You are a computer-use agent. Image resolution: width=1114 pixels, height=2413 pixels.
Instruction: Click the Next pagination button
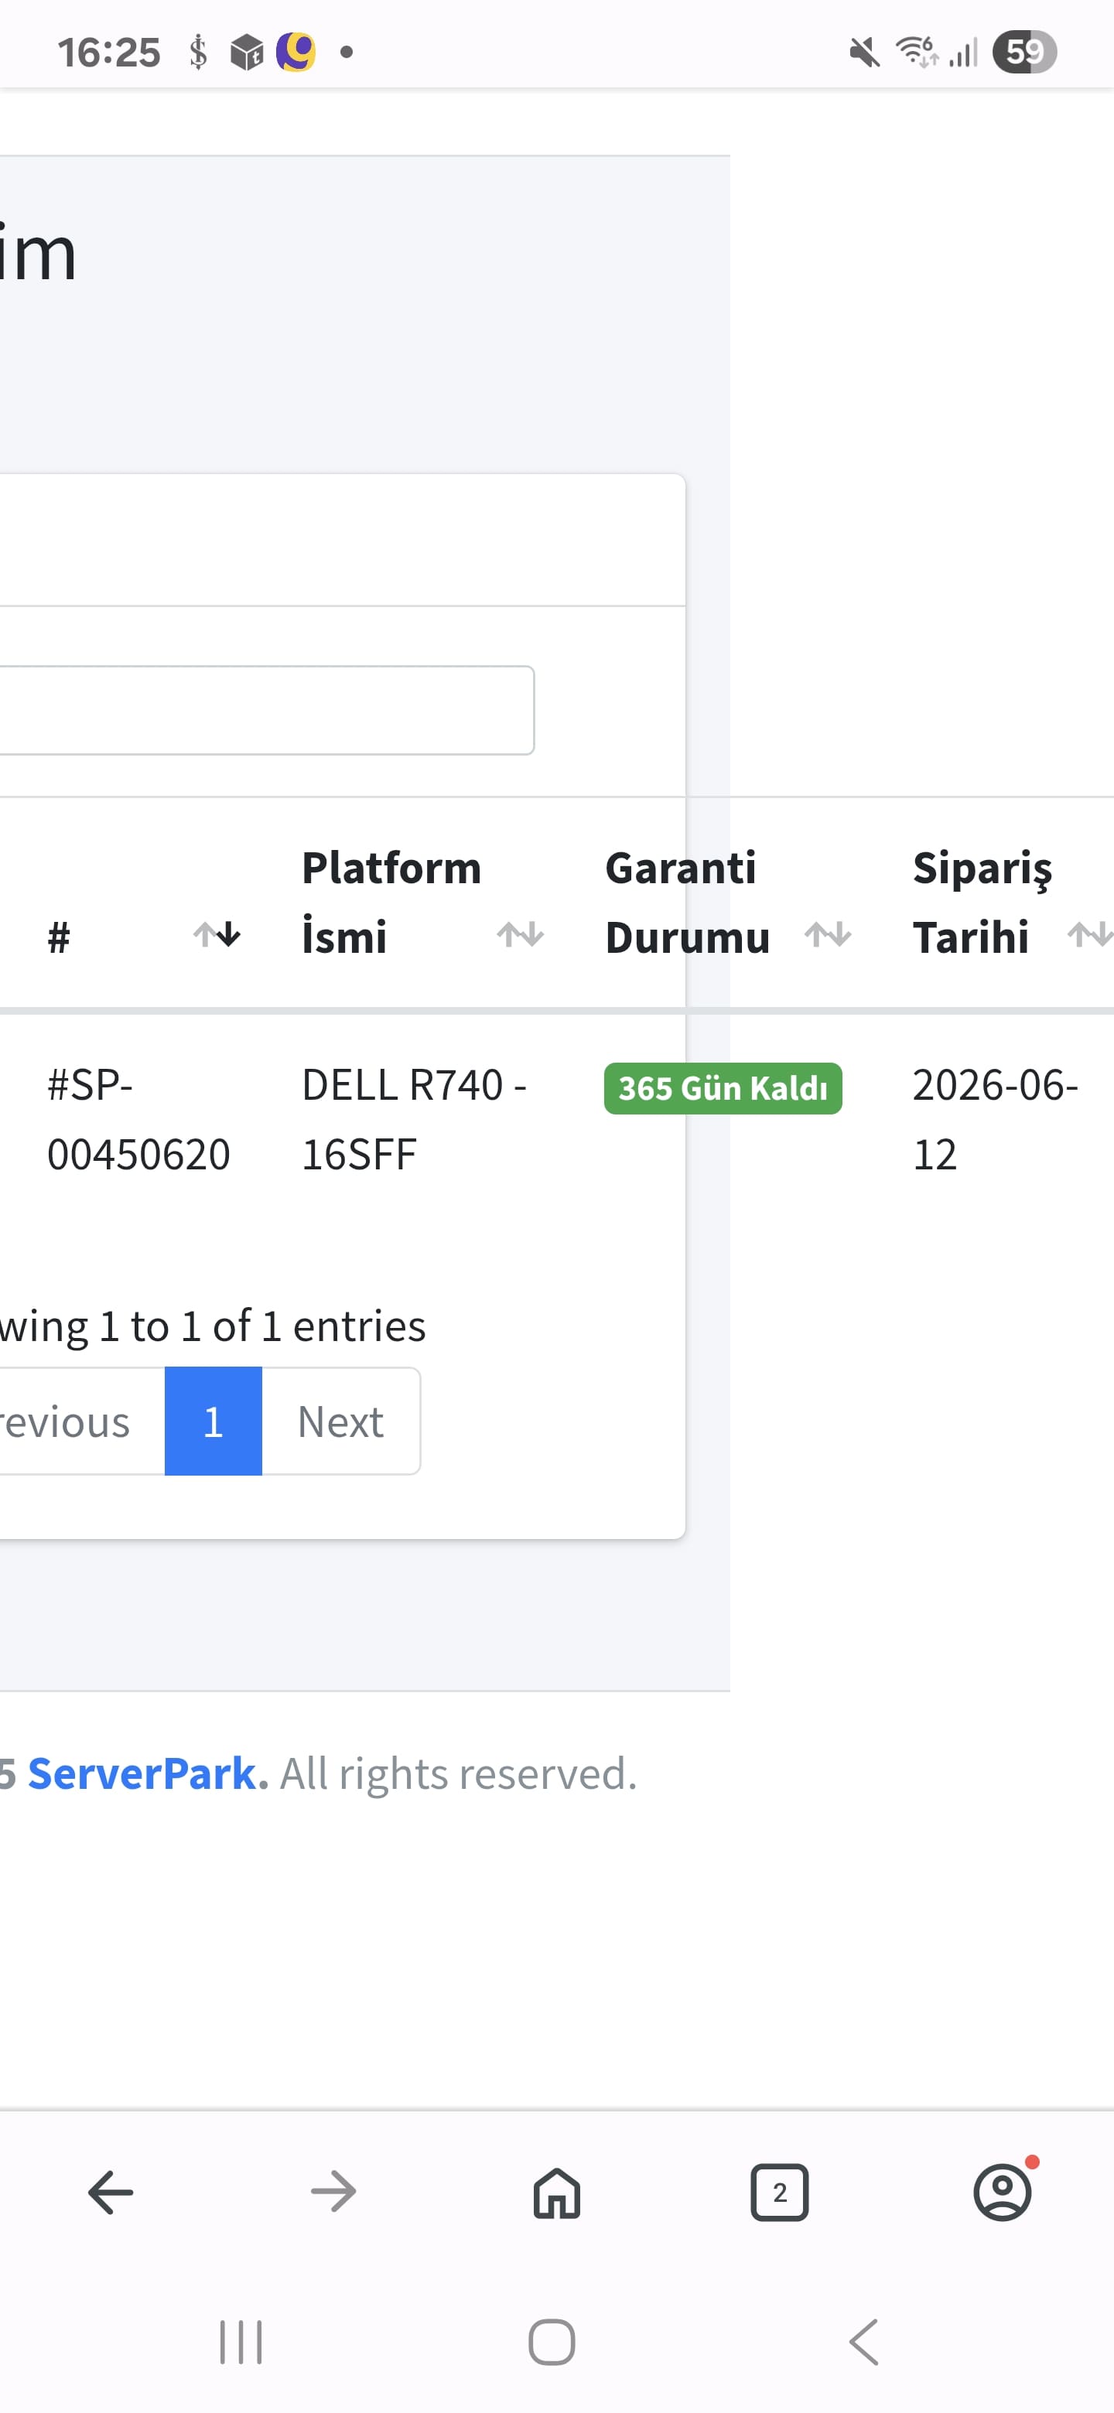pyautogui.click(x=341, y=1421)
